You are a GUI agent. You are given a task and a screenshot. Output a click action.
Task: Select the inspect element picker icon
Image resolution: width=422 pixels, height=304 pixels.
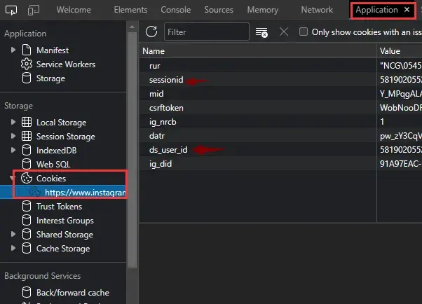[x=11, y=11]
